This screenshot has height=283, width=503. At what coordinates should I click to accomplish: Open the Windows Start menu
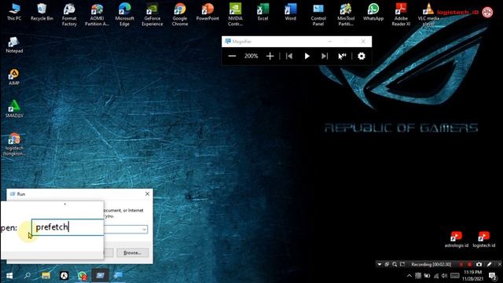coord(9,275)
